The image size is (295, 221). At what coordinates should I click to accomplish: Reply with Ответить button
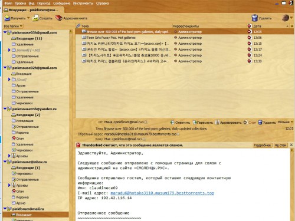click(x=181, y=123)
